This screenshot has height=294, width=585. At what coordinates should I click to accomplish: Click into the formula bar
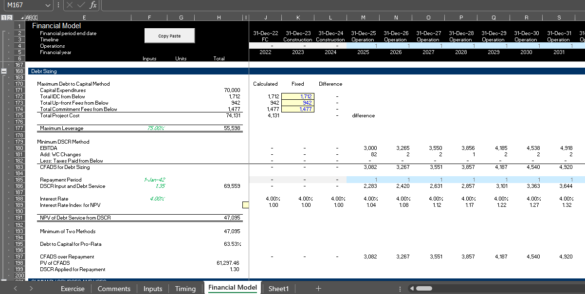pos(343,5)
